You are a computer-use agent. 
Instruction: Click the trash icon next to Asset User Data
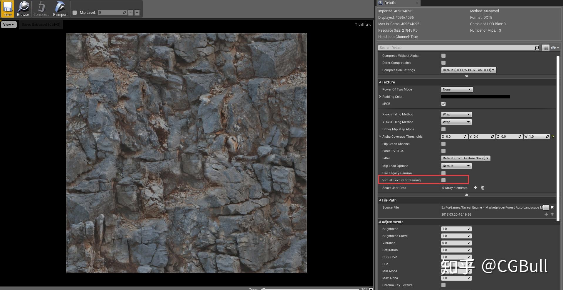click(483, 188)
